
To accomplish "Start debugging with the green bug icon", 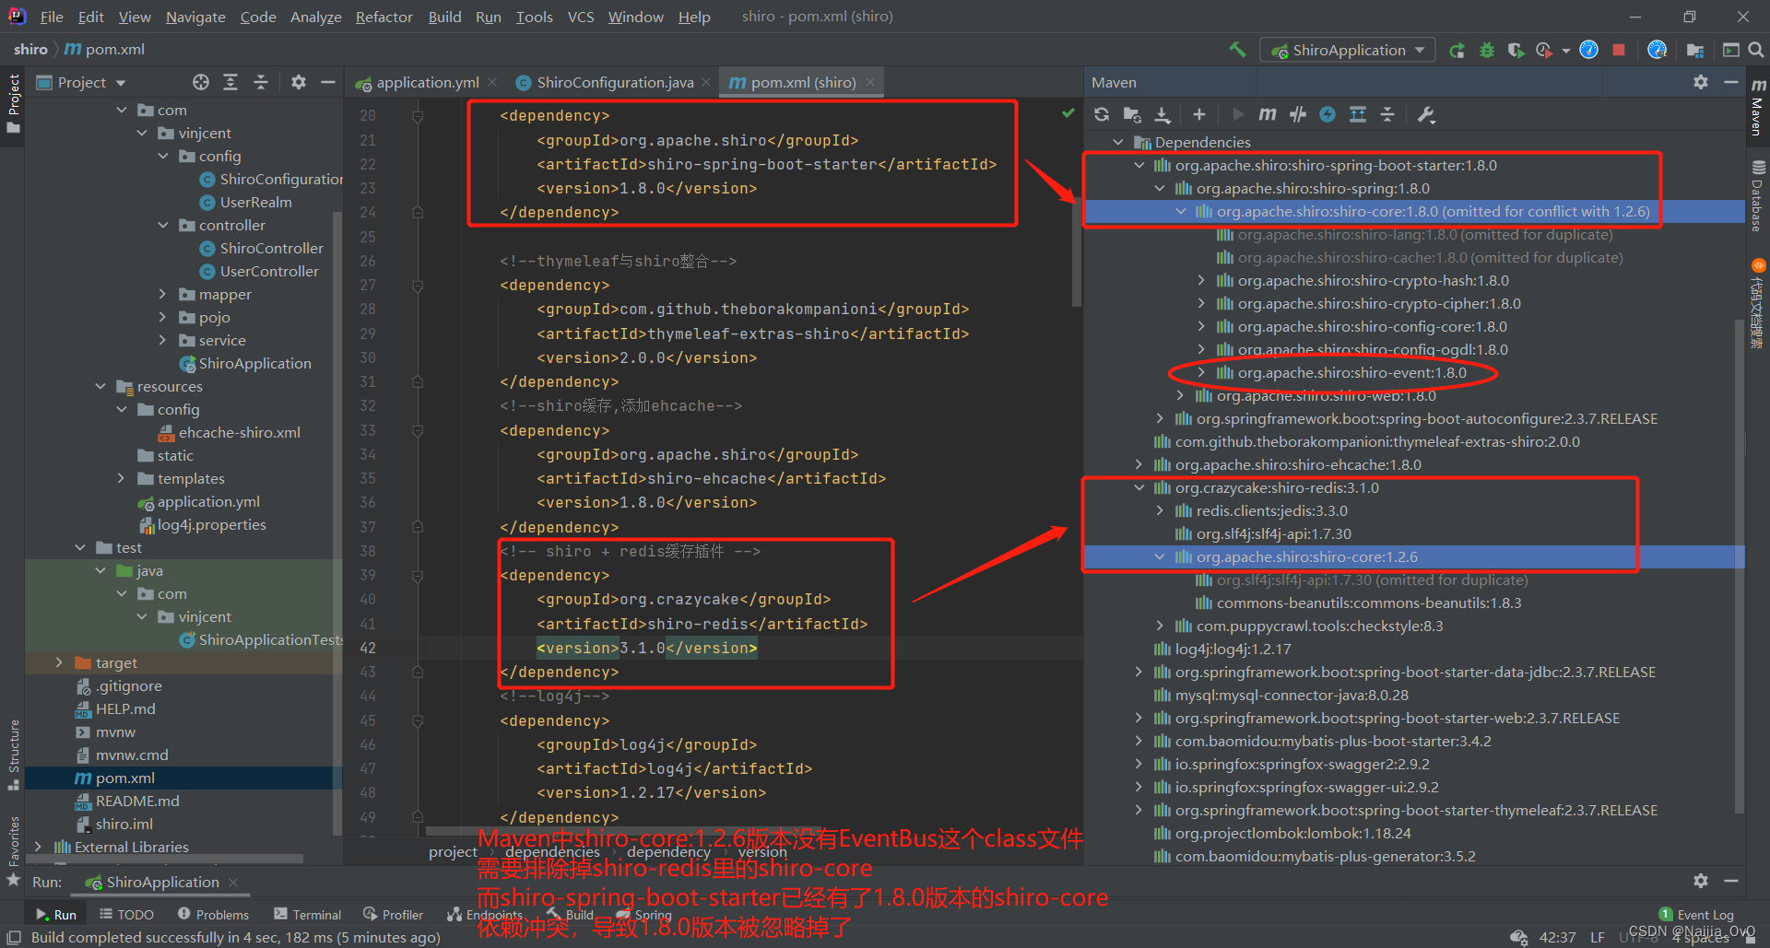I will click(x=1486, y=50).
